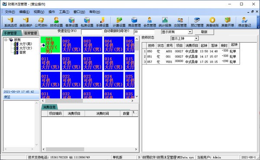Image resolution: width=260 pixels, height=160 pixels.
Task: Click the card grid horizontal scrollbar
Action: tap(88, 100)
